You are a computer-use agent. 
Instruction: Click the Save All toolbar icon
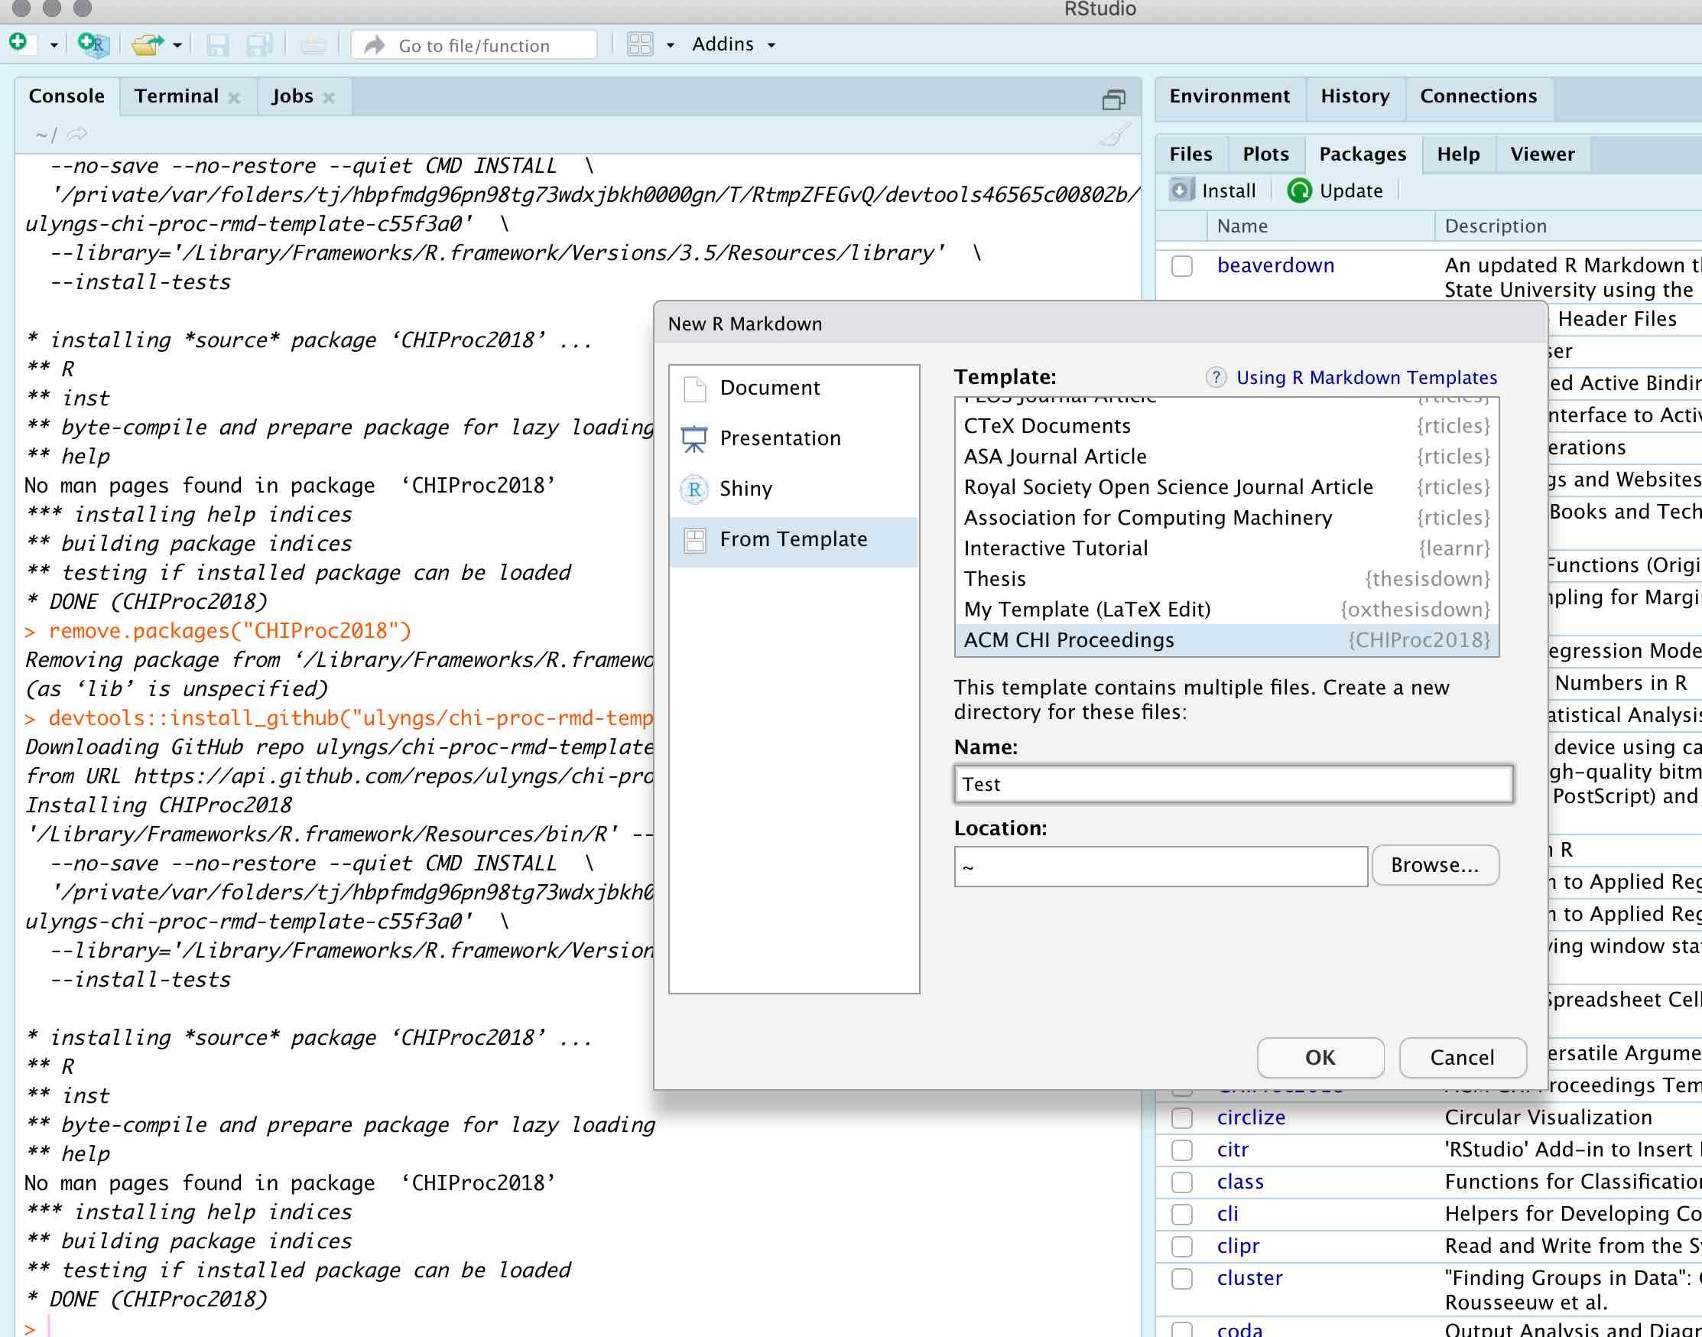258,45
